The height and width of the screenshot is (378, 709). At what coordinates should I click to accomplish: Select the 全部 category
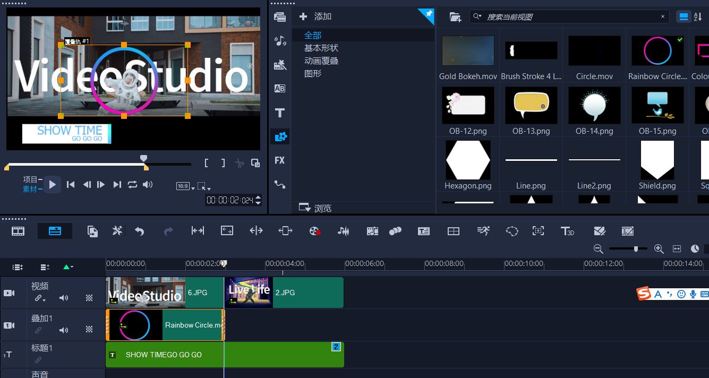pos(313,35)
